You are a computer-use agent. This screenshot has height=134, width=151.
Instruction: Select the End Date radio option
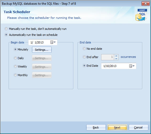coord(84,66)
